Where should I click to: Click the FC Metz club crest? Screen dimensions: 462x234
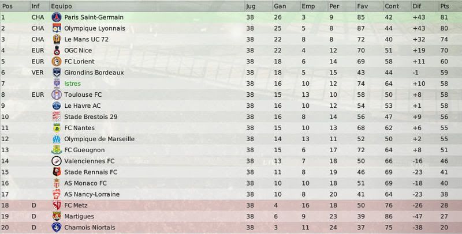coord(56,205)
